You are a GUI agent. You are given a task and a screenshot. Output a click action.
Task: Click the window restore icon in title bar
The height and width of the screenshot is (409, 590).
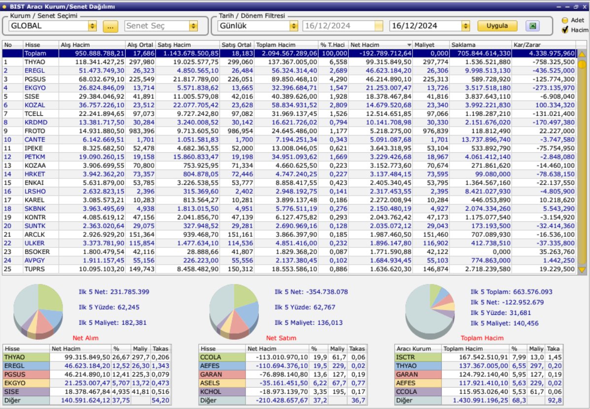[576, 7]
